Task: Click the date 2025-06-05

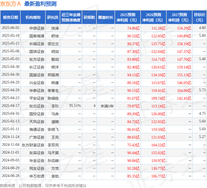Action: [x=10, y=28]
